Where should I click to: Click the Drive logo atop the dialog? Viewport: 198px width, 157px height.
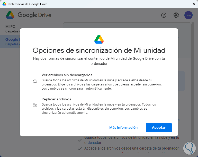point(99,39)
